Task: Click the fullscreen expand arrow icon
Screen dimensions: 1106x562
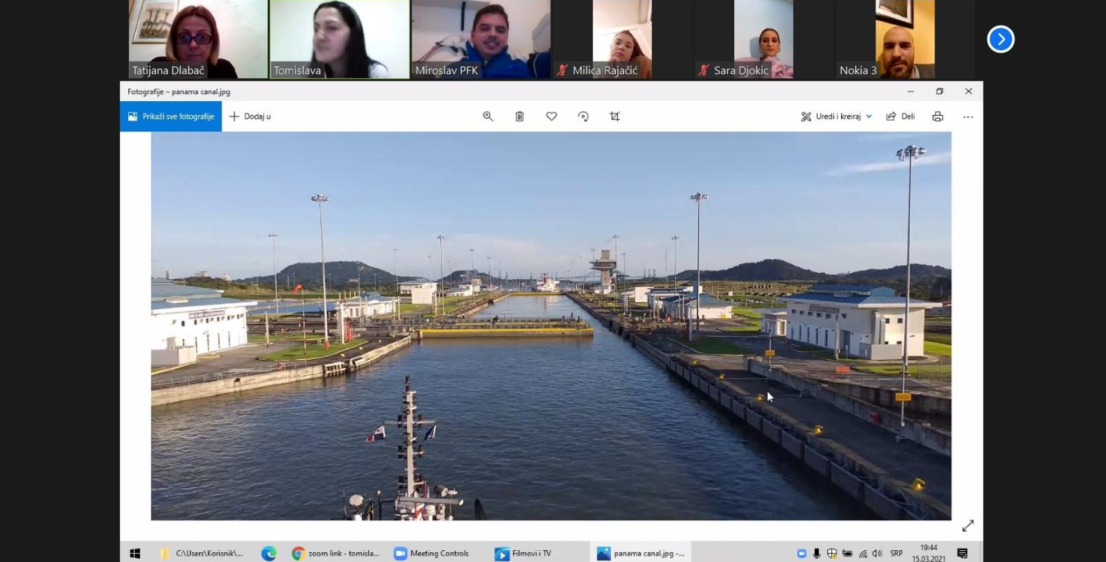Action: click(968, 525)
